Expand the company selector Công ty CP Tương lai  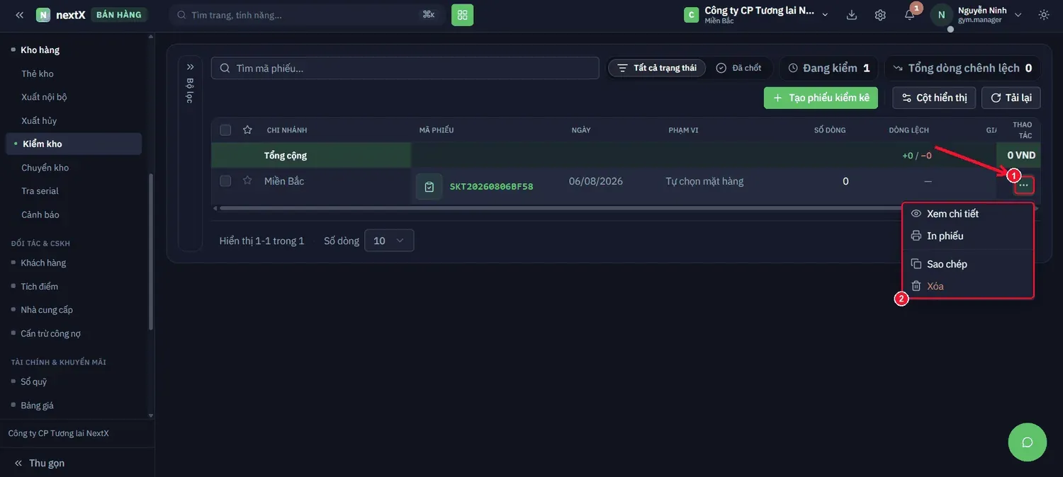tap(756, 15)
